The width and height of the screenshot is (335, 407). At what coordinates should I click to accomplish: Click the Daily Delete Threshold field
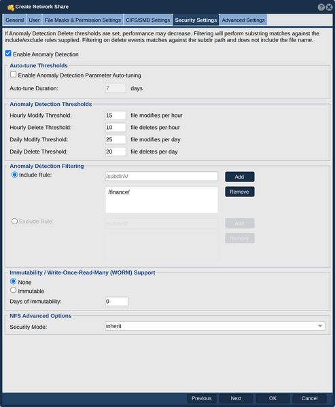click(x=116, y=152)
